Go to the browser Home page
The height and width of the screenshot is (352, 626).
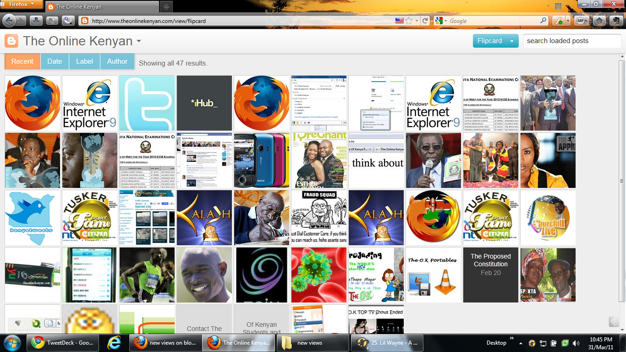pos(599,21)
